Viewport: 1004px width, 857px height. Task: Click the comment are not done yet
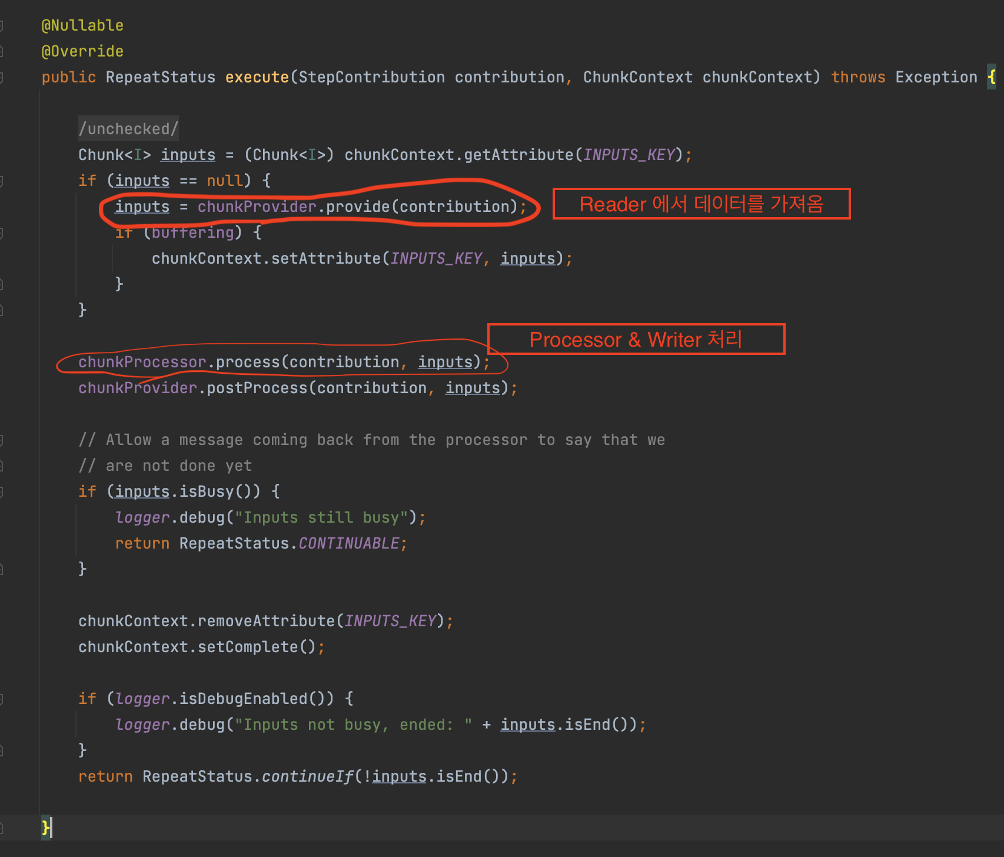point(165,466)
